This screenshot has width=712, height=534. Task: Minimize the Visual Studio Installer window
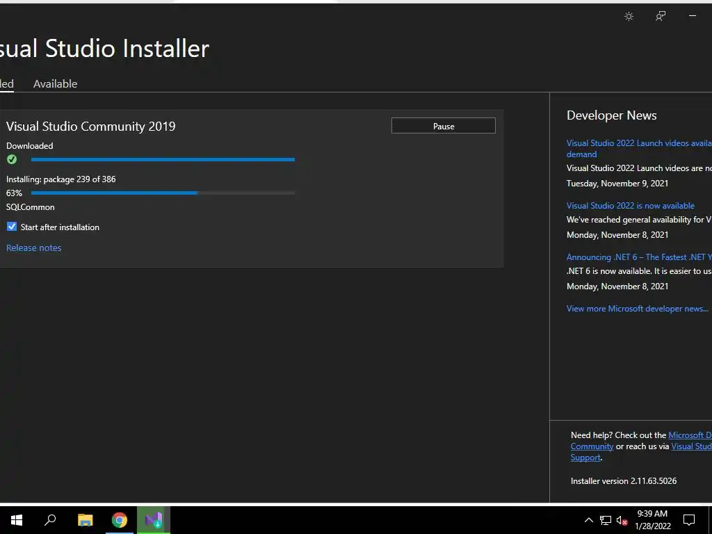point(693,16)
